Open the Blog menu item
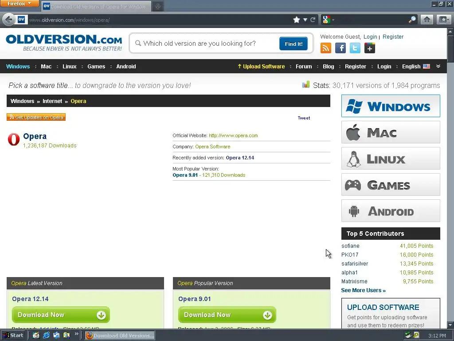The height and width of the screenshot is (341, 454). coord(329,67)
